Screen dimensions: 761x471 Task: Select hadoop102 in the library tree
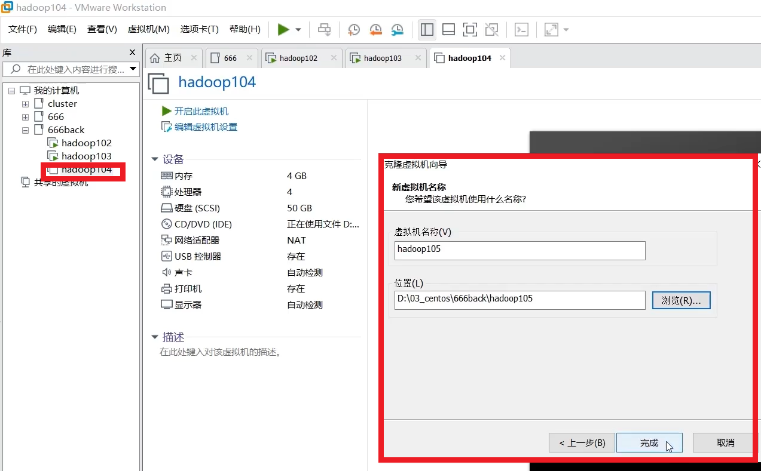pyautogui.click(x=86, y=143)
